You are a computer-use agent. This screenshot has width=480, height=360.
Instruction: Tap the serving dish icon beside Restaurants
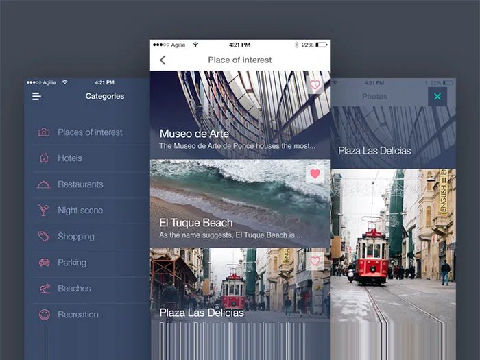(x=44, y=184)
